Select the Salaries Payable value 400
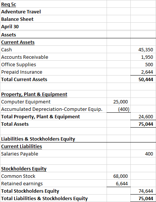156x202 pixels. tap(149, 154)
